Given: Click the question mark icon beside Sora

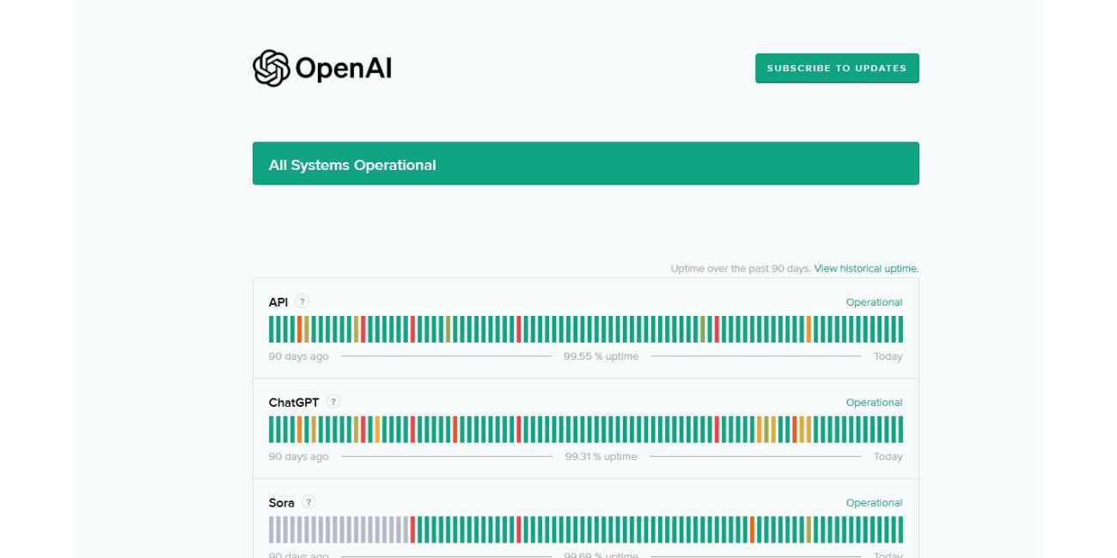Looking at the screenshot, I should click(x=308, y=502).
